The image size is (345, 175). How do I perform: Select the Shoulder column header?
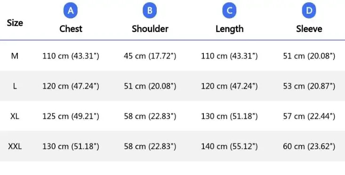tap(150, 29)
